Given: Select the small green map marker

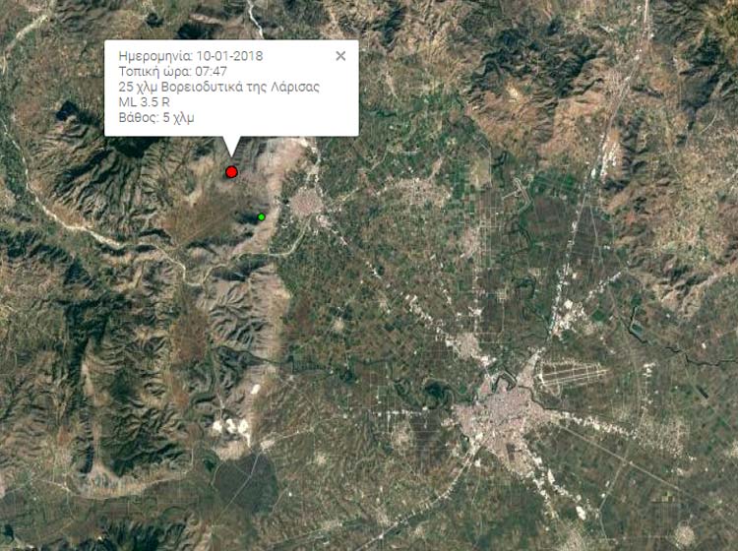Looking at the screenshot, I should click(261, 216).
